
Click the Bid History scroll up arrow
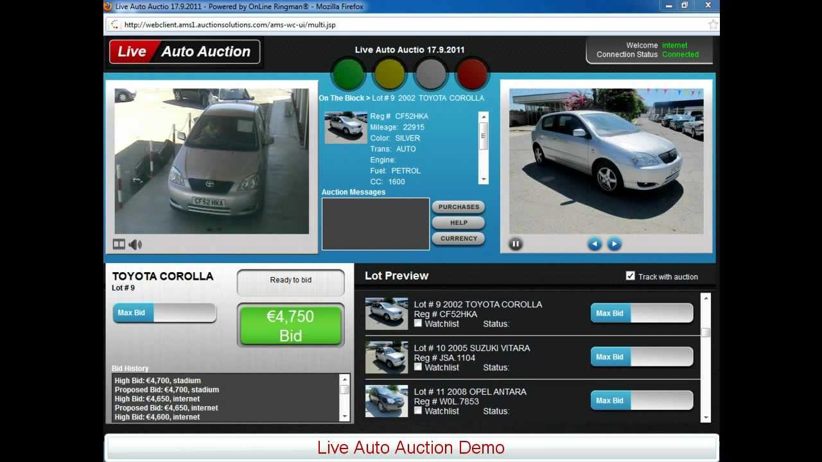tap(345, 379)
